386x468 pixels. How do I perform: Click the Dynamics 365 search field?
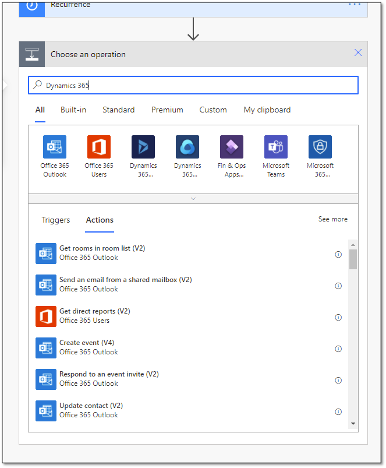(193, 85)
